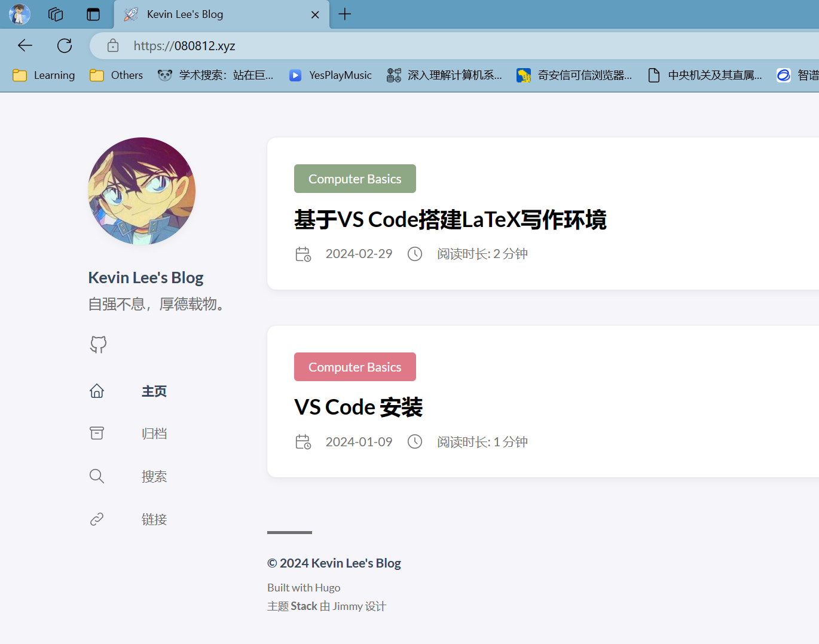819x644 pixels.
Task: Open the tab actions menu icon
Action: tap(93, 14)
